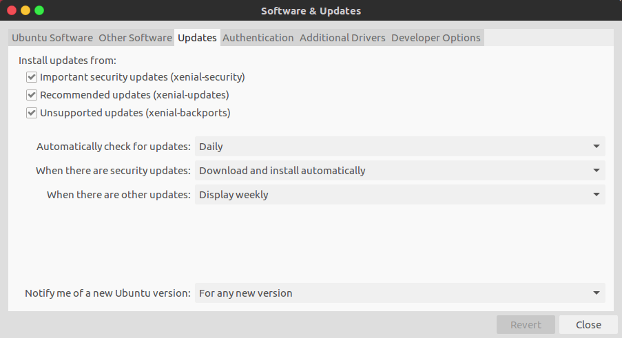The width and height of the screenshot is (622, 338).
Task: Select the Additional Drivers tab
Action: (342, 38)
